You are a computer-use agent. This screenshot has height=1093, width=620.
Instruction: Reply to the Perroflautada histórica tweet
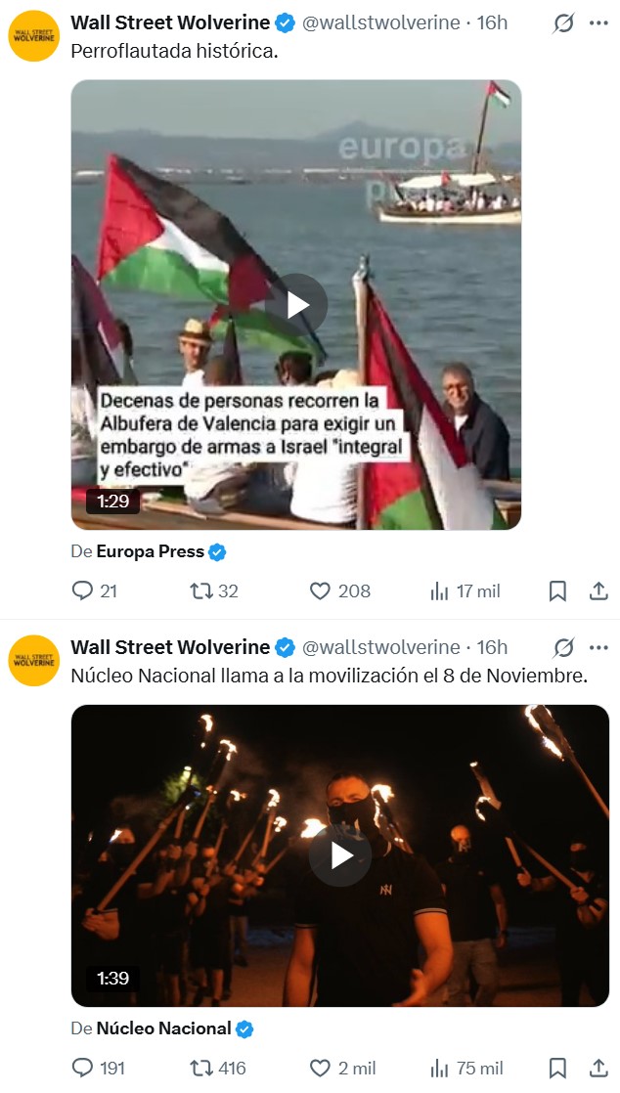[x=94, y=591]
